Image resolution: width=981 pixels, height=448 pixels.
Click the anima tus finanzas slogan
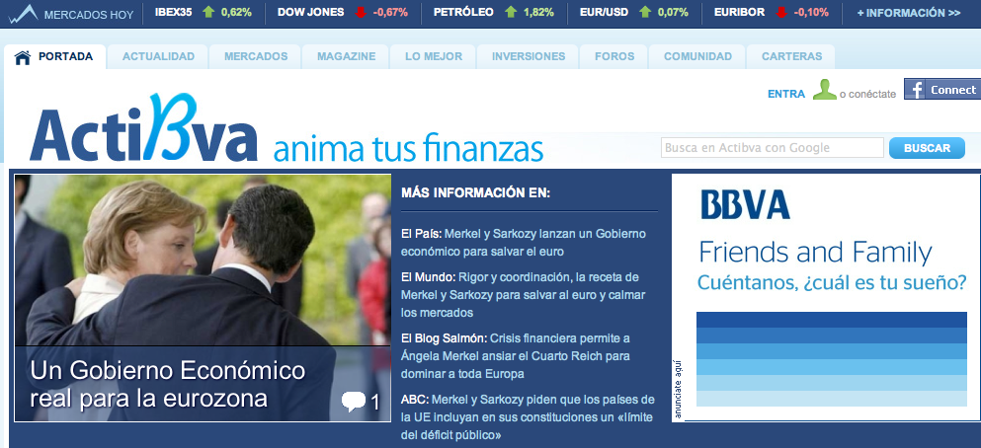coord(409,148)
